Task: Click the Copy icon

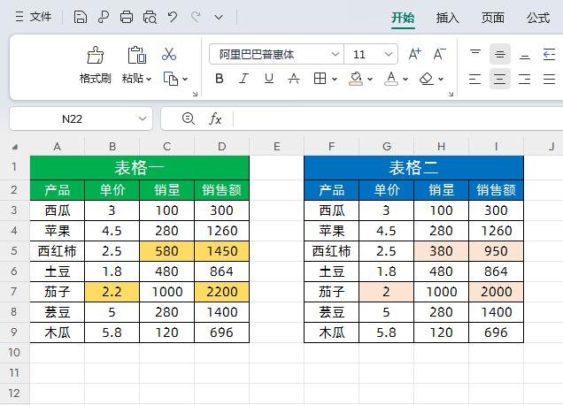Action: (x=171, y=79)
